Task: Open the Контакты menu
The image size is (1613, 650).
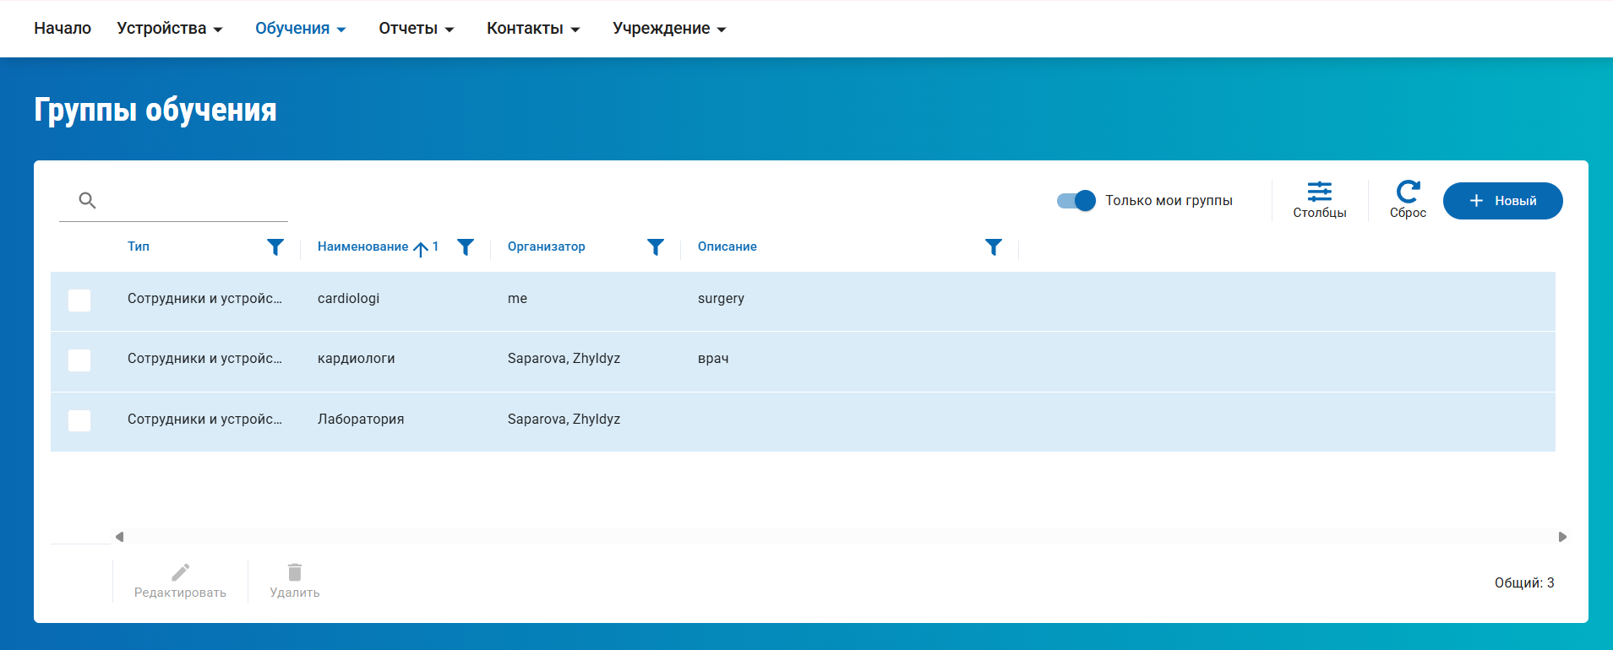Action: point(532,29)
